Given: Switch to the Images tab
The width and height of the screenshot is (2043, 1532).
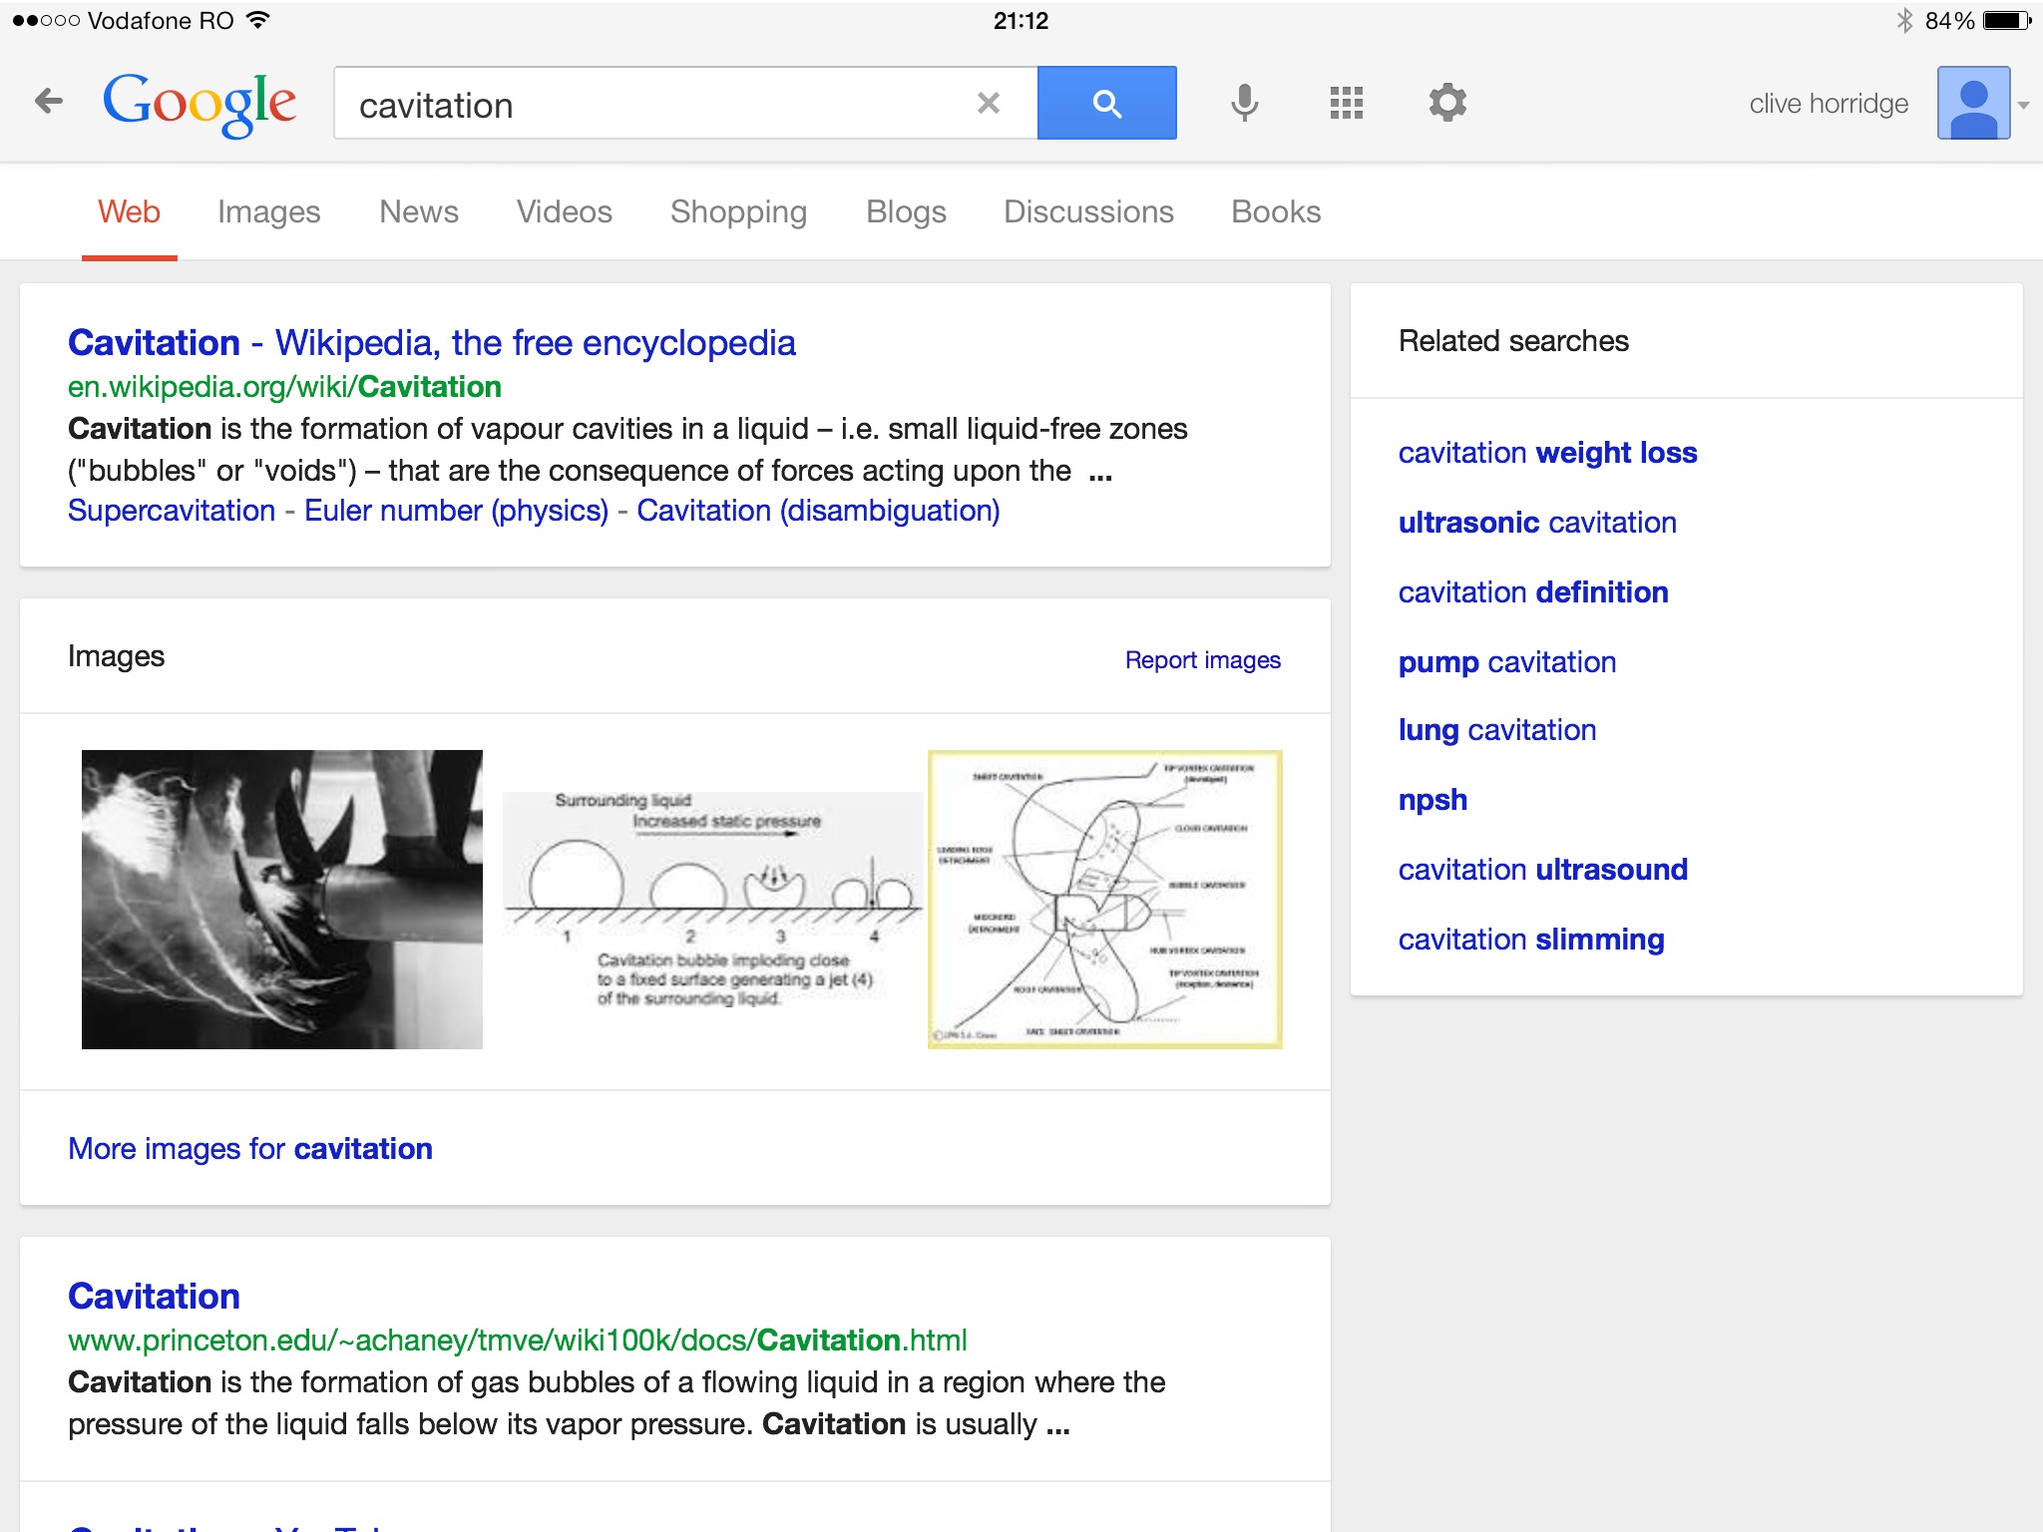Looking at the screenshot, I should point(268,211).
